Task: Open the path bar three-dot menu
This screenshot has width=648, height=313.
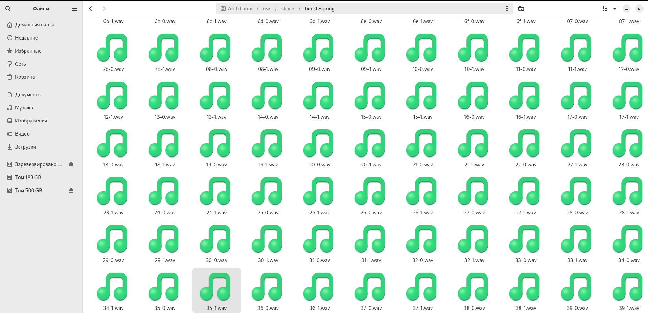Action: pyautogui.click(x=507, y=9)
